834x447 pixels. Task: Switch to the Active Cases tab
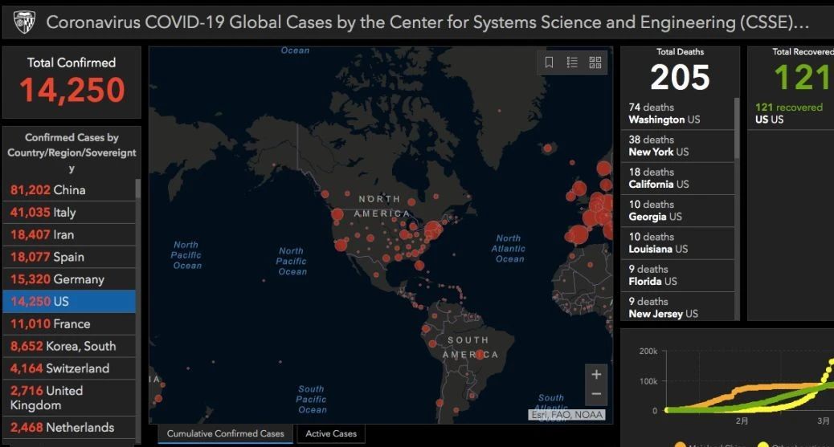(x=331, y=433)
